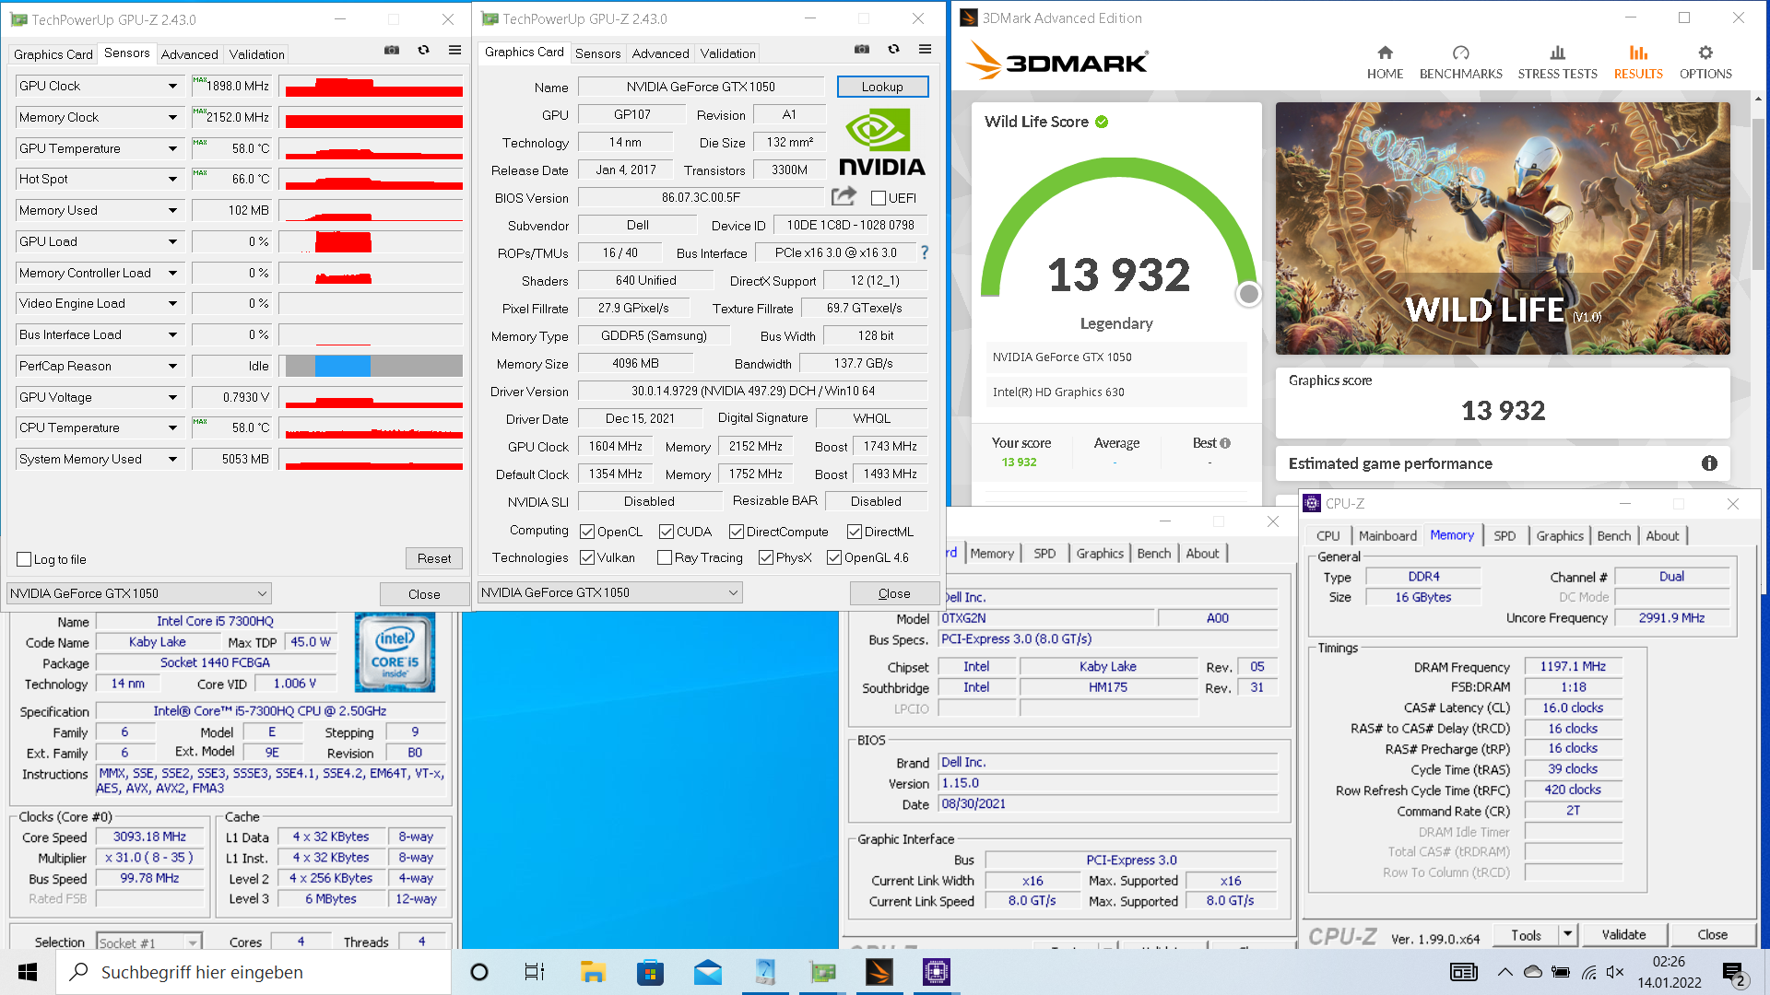Open hamburger menu in GPU-Z Graphics Card window
The image size is (1770, 995).
pos(925,49)
